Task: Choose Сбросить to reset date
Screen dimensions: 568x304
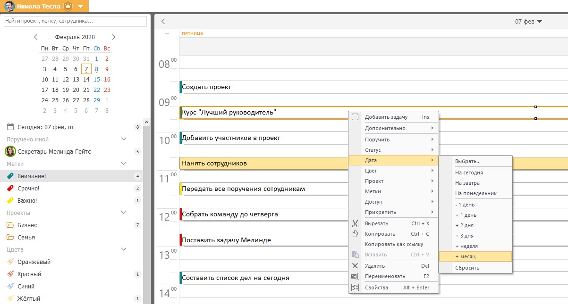Action: [x=475, y=268]
